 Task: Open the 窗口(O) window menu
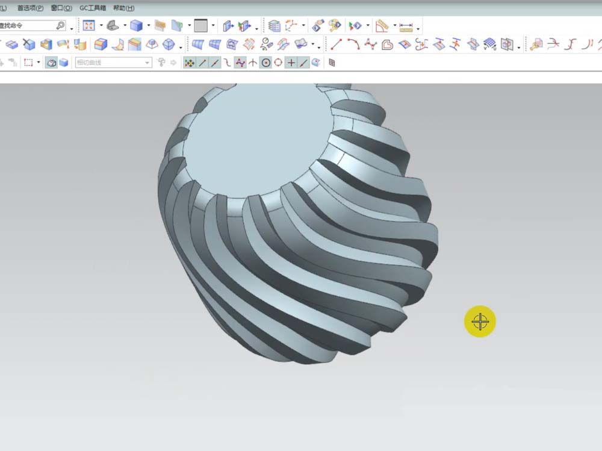[x=61, y=8]
